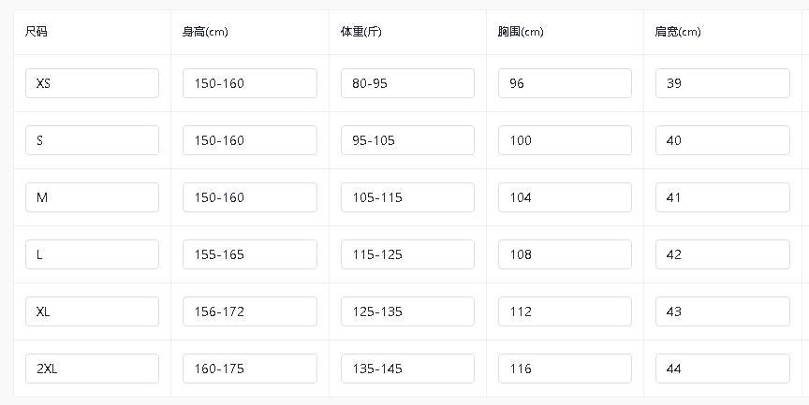Click the XS size input field
The height and width of the screenshot is (405, 809).
[x=92, y=83]
